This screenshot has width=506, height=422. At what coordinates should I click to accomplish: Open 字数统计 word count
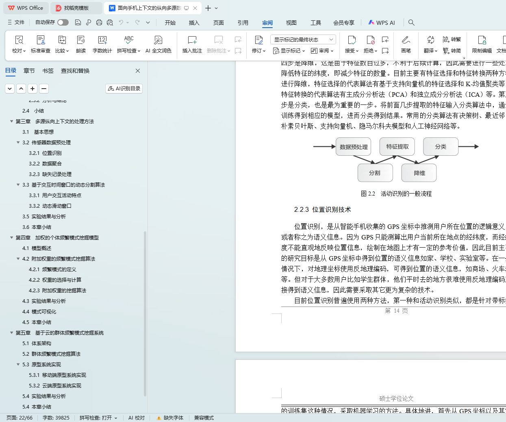[x=102, y=44]
